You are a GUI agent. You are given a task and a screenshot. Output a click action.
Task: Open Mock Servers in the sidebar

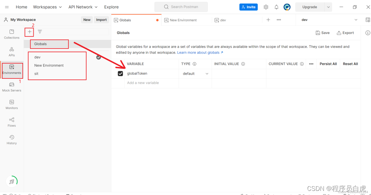click(x=12, y=87)
